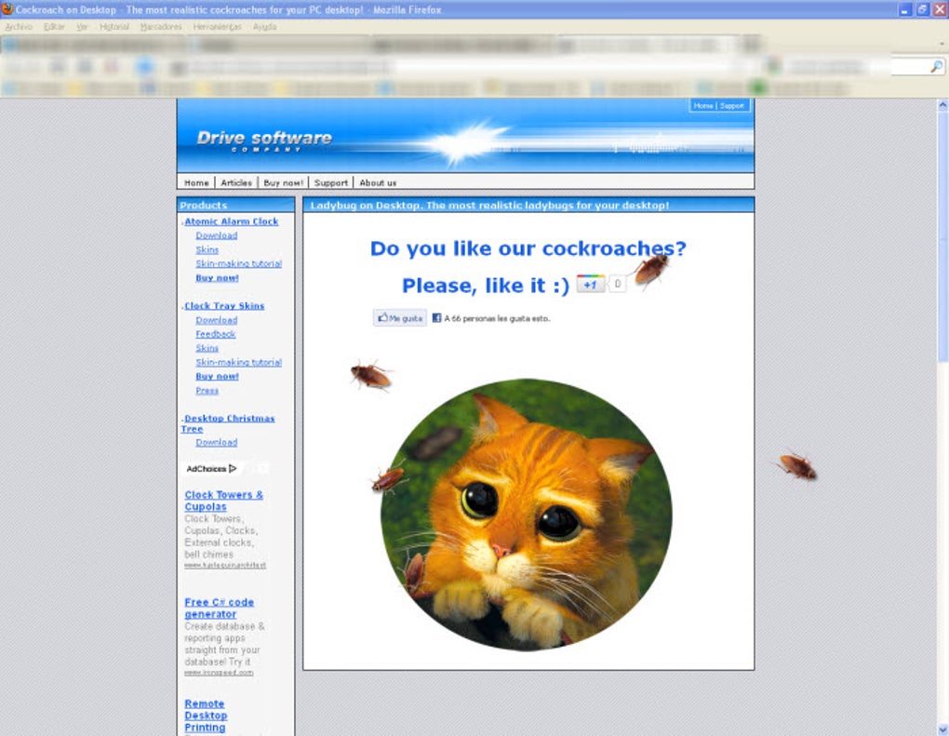This screenshot has height=736, width=949.
Task: Restore down the Firefox window
Action: (x=922, y=9)
